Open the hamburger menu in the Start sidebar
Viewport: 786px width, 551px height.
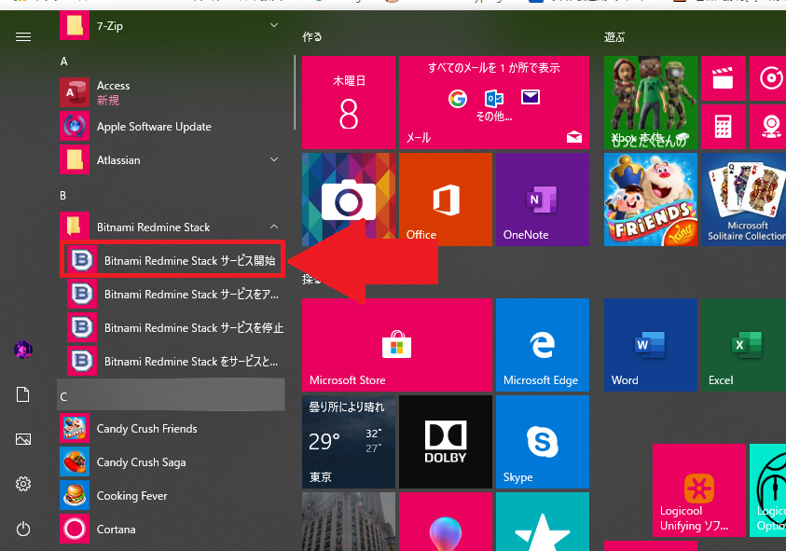tap(23, 37)
